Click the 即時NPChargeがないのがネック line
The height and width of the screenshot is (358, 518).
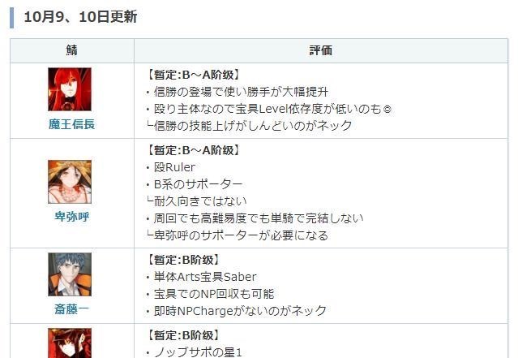(237, 311)
